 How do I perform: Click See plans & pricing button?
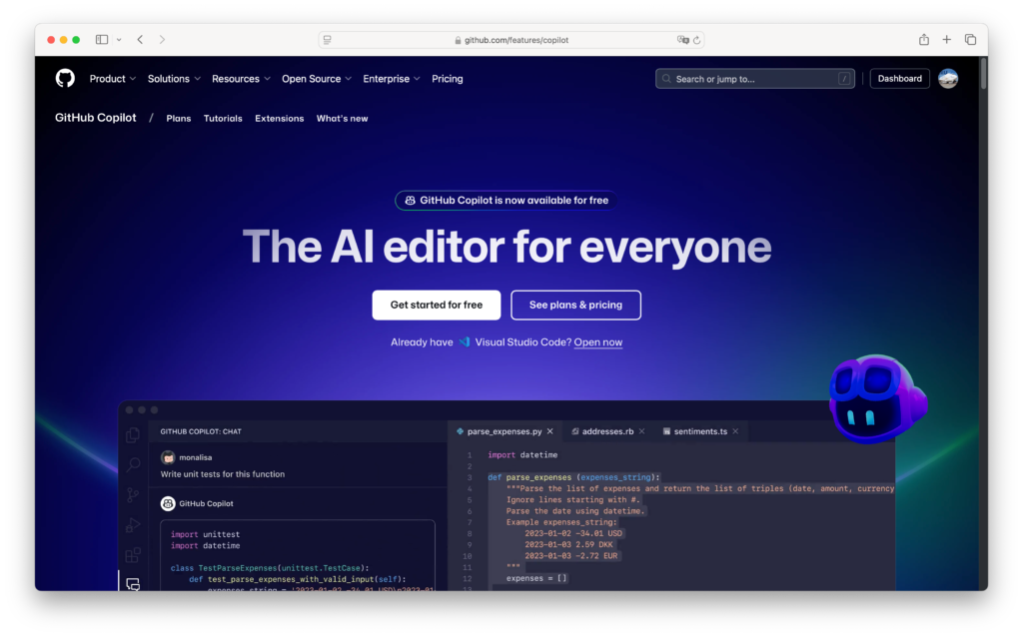(575, 305)
